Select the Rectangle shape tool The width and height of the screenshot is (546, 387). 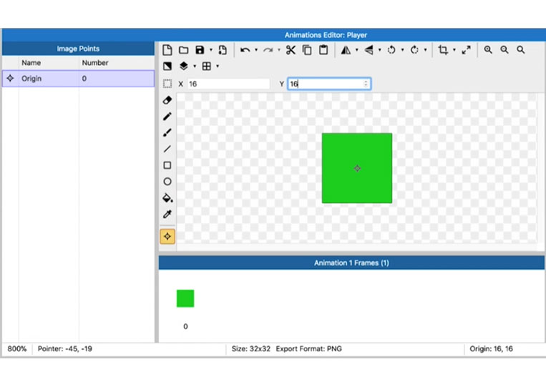(x=167, y=165)
